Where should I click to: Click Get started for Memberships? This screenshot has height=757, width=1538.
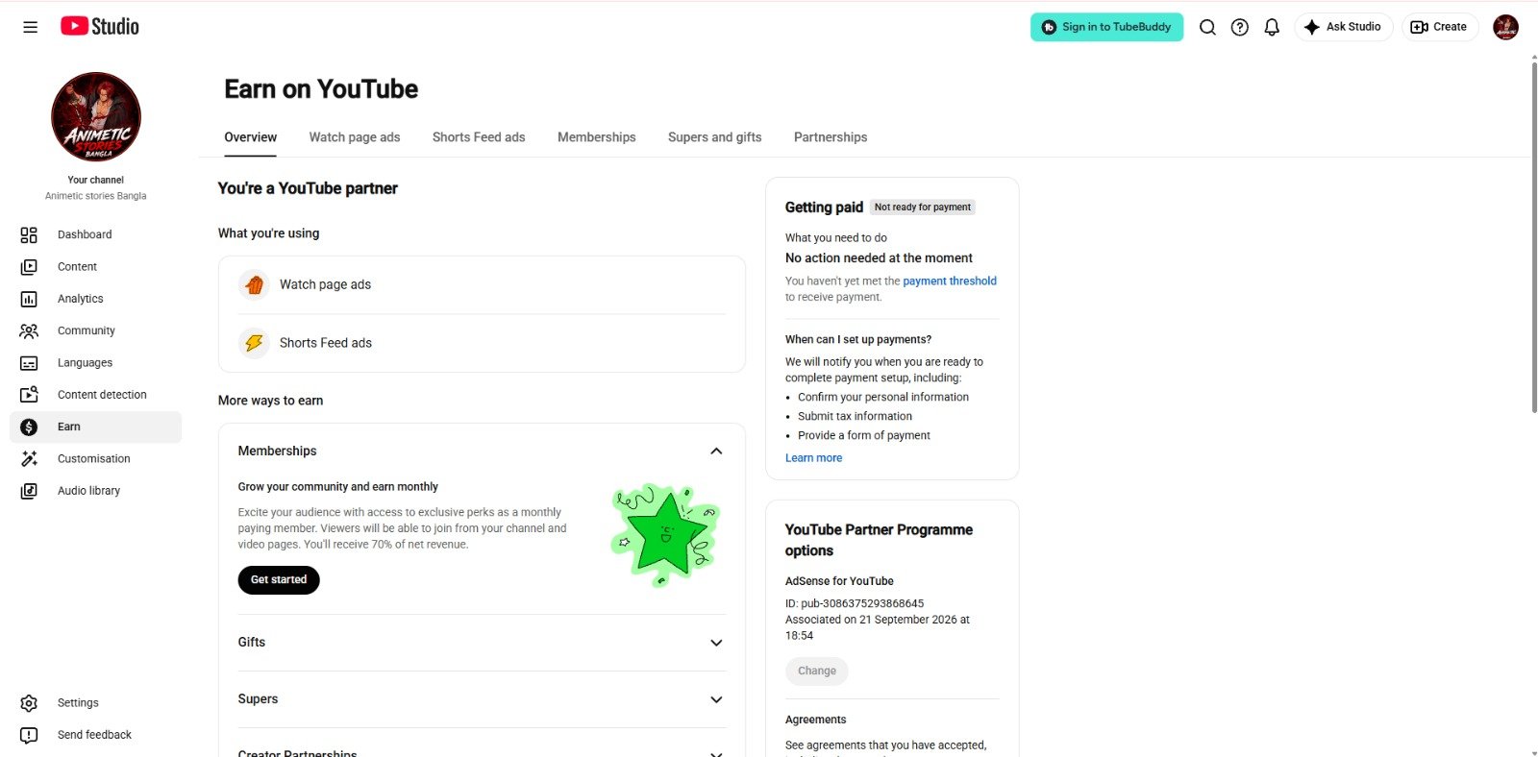279,580
